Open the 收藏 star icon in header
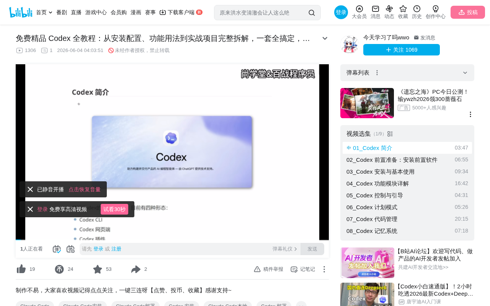The image size is (490, 306). (x=403, y=9)
